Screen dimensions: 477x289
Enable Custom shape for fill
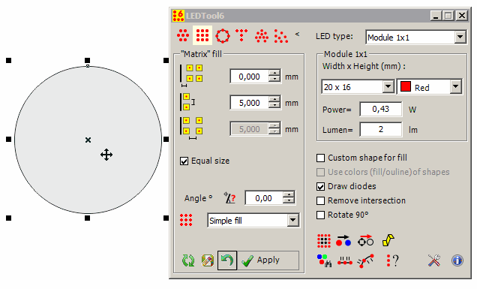point(320,158)
